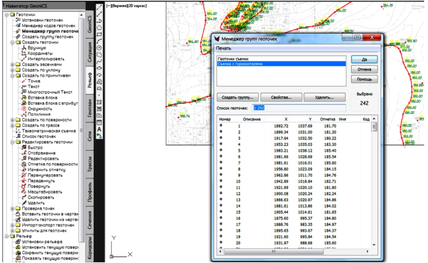Pick the Многострочный Текст primitive
Image resolution: width=428 pixels, height=263 pixels.
coord(50,92)
